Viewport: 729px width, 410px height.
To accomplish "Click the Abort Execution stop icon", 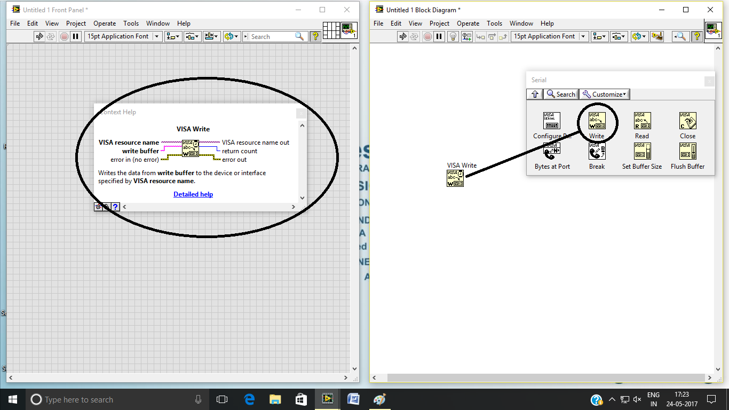I will [x=427, y=36].
